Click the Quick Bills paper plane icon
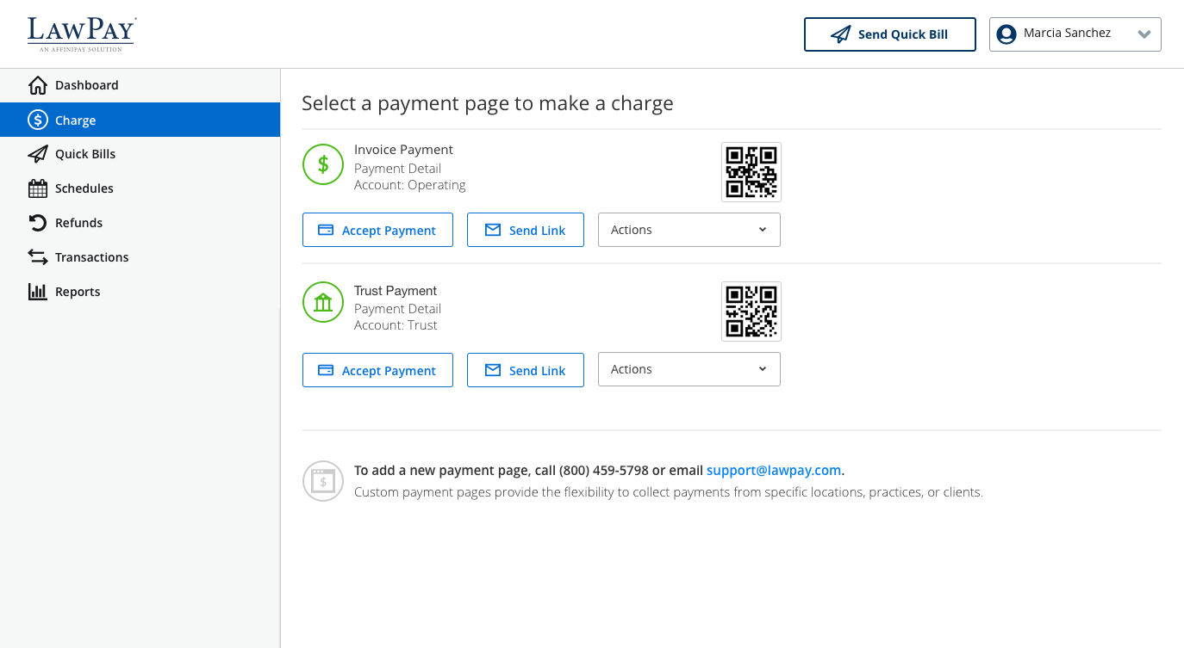Viewport: 1184px width, 648px height. (38, 153)
